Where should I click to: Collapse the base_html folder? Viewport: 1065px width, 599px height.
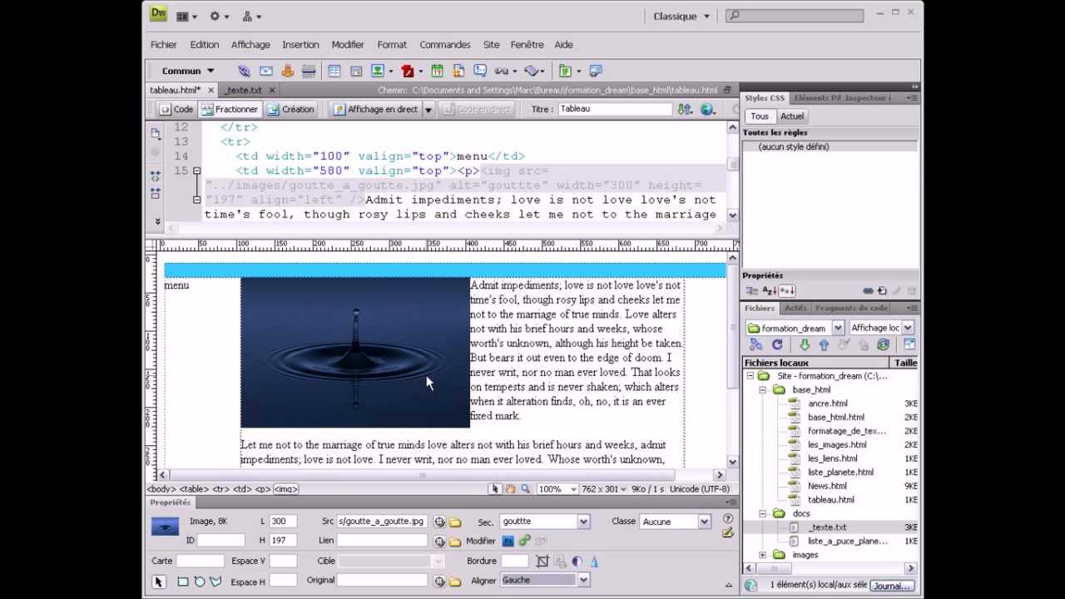click(x=762, y=389)
